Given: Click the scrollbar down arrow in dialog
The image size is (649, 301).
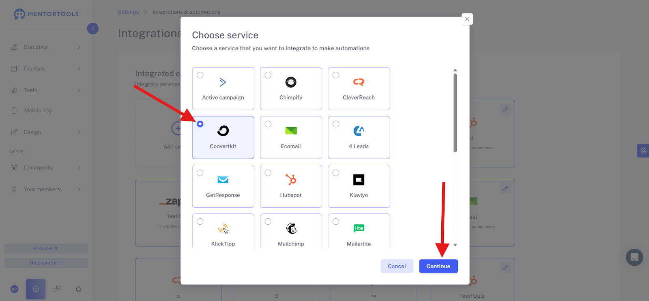Looking at the screenshot, I should tap(455, 245).
